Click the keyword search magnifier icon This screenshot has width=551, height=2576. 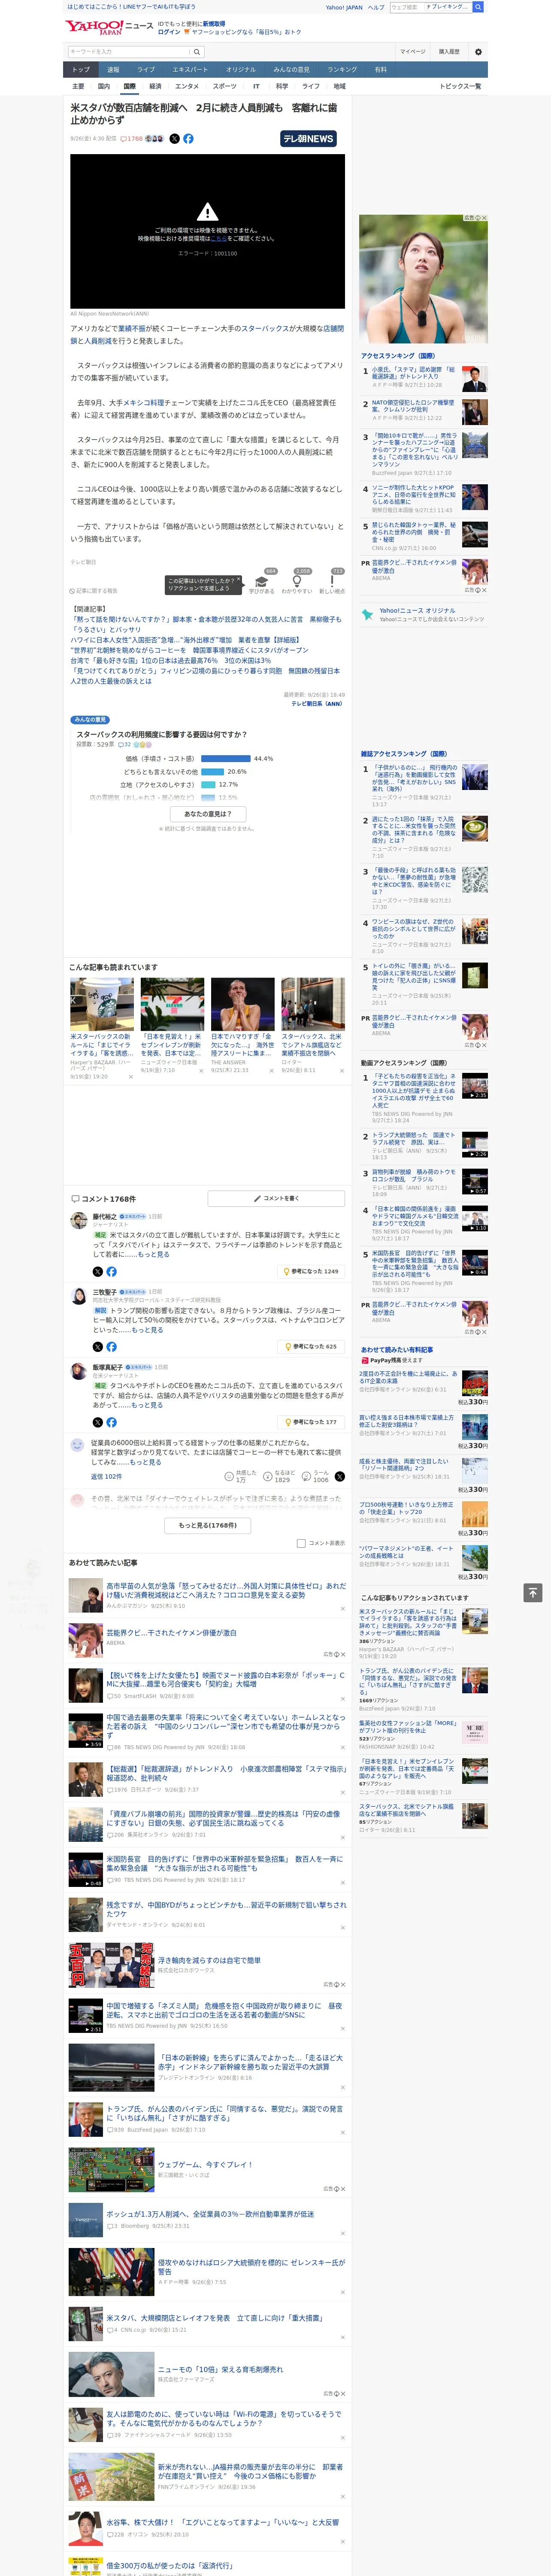197,51
